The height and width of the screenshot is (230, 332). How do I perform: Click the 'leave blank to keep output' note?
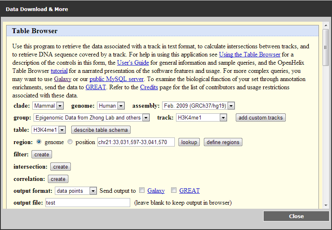pos(183,203)
